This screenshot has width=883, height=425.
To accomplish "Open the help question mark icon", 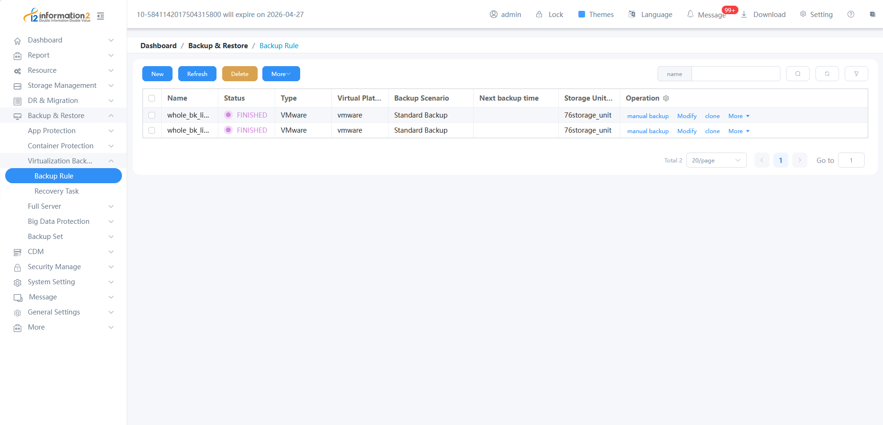I will (x=851, y=14).
